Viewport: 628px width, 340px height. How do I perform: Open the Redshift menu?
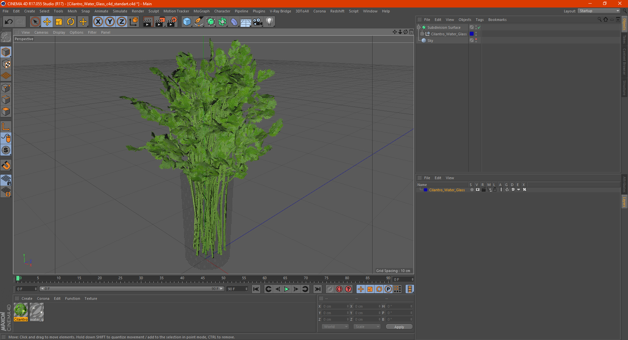coord(337,11)
